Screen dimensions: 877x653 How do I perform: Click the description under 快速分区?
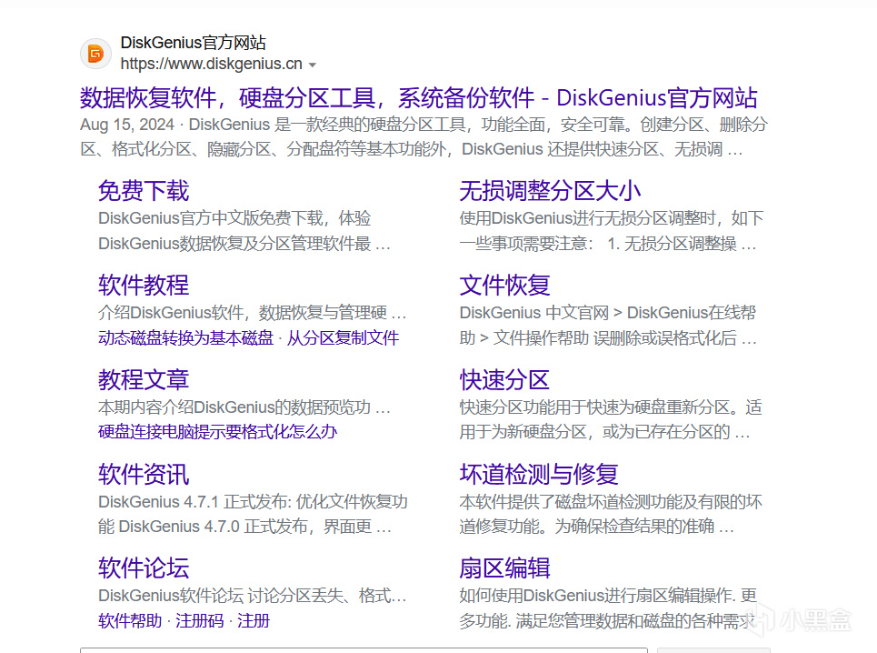611,419
